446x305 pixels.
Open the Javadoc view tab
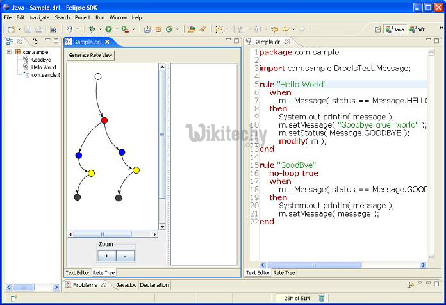[126, 284]
